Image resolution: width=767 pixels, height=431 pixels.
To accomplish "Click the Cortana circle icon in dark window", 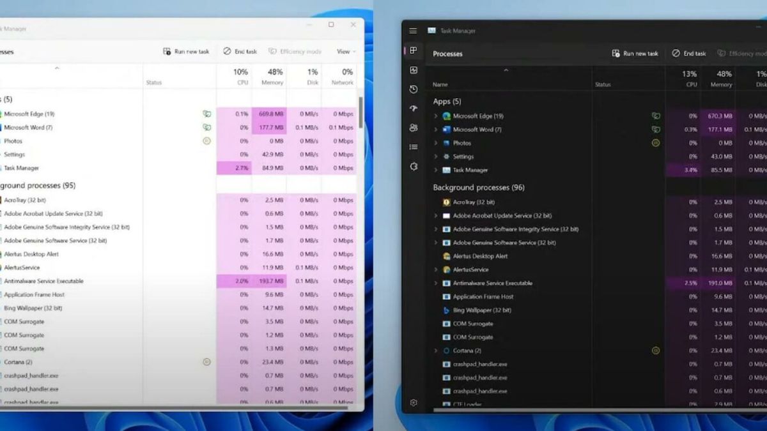I will coord(446,351).
